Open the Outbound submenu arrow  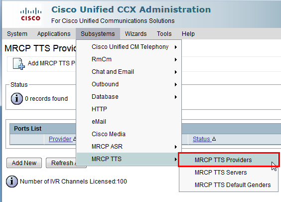click(x=176, y=84)
